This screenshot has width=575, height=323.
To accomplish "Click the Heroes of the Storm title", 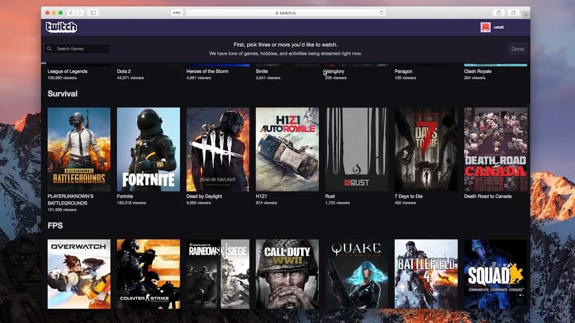I will [x=207, y=71].
